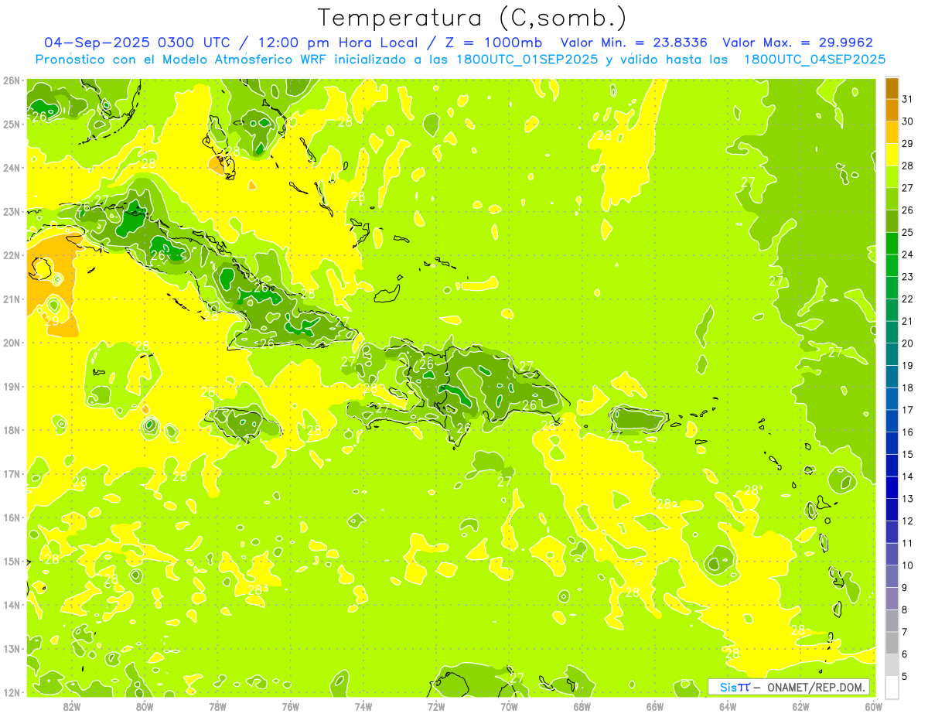The image size is (928, 717).
Task: Click the valid-until time '1800UTC_04SEP2025'
Action: (814, 59)
